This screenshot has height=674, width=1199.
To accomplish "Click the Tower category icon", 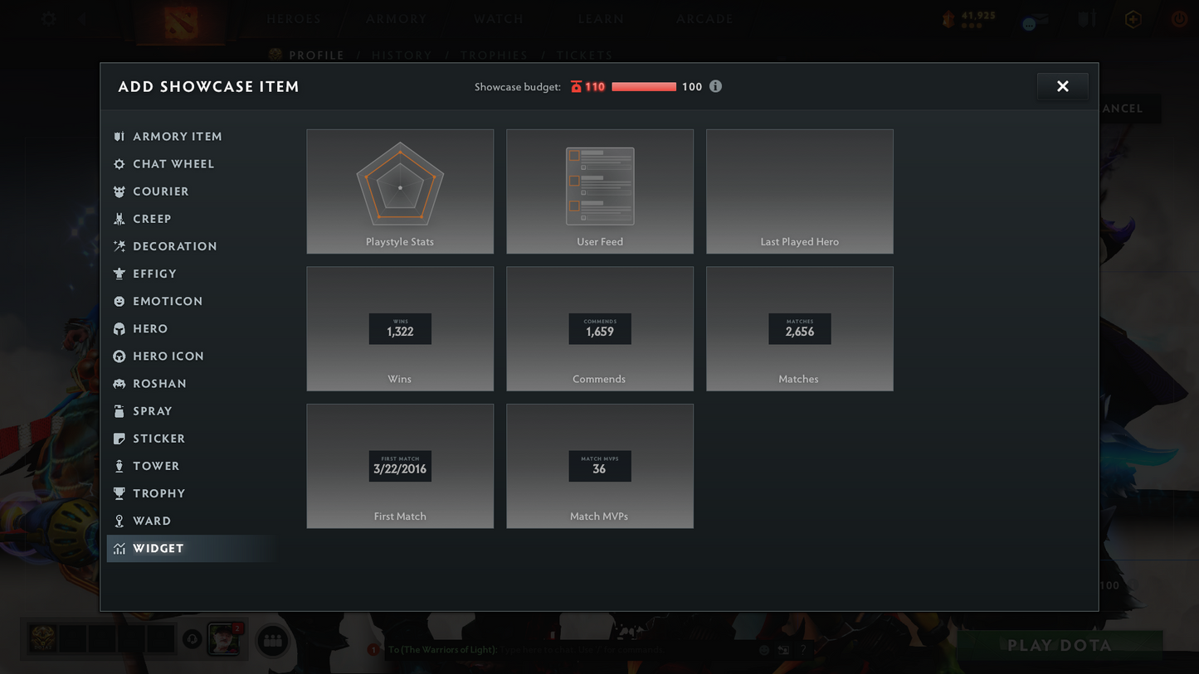I will tap(119, 466).
